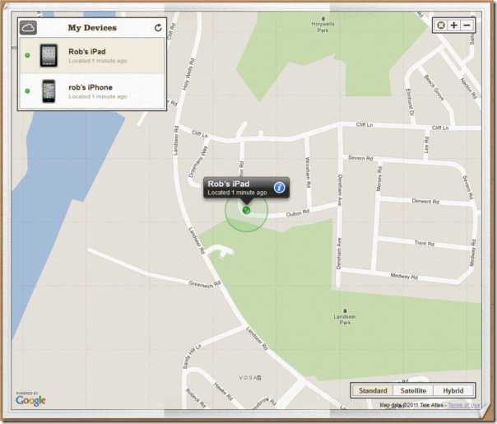Click the Rob's iPad map callout title
The image size is (497, 424).
[x=229, y=184]
